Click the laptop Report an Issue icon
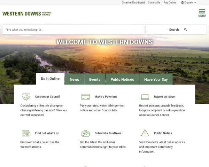The height and width of the screenshot is (167, 209). (x=145, y=97)
